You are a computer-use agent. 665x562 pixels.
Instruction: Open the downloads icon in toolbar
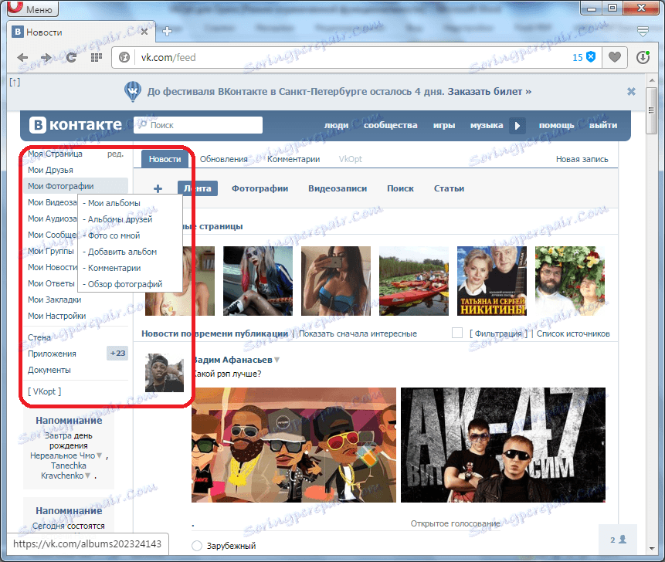[x=643, y=57]
